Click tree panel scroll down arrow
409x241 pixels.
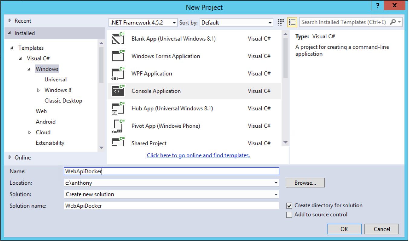click(x=101, y=148)
